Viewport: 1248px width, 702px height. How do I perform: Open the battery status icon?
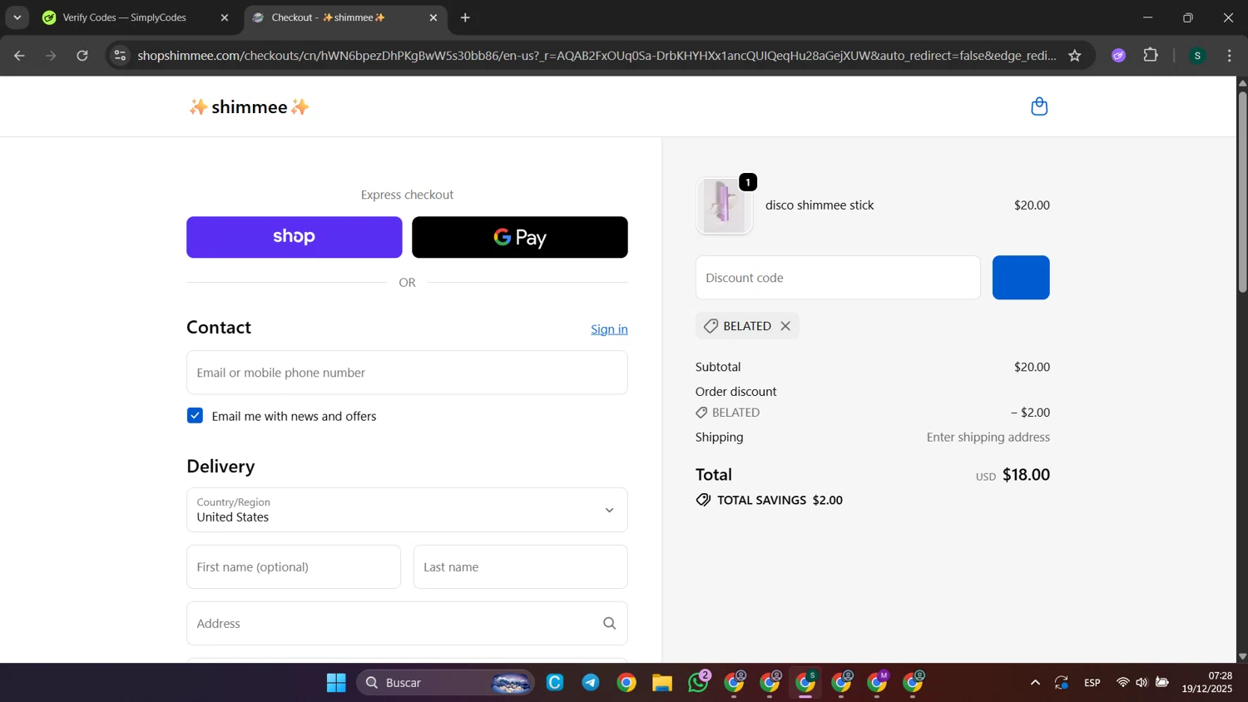pos(1162,683)
